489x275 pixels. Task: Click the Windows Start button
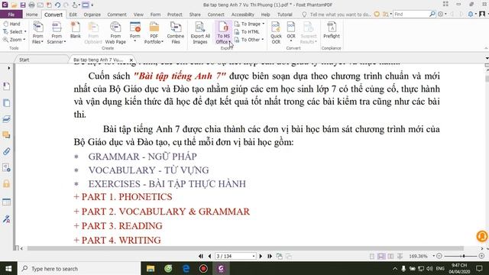click(8, 268)
